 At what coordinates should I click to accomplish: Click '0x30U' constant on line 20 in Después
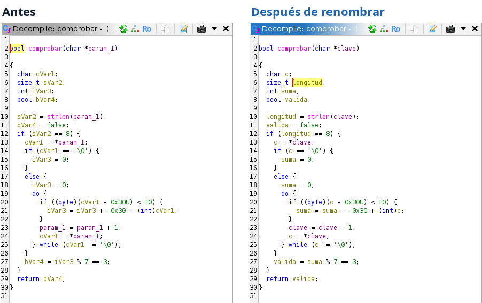coord(354,202)
